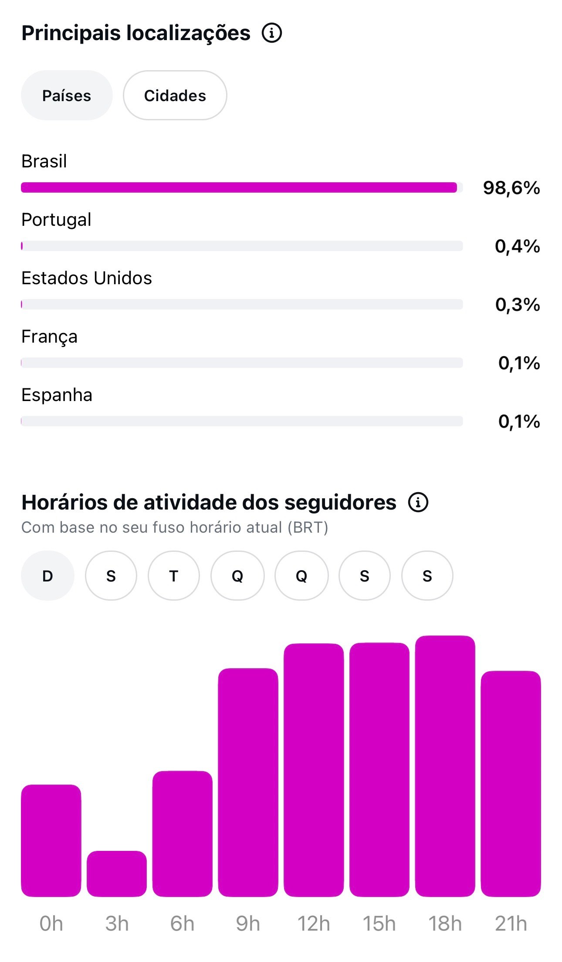Screen dimensions: 562x962
Task: Pick the first S day button after D
Action: click(x=111, y=576)
